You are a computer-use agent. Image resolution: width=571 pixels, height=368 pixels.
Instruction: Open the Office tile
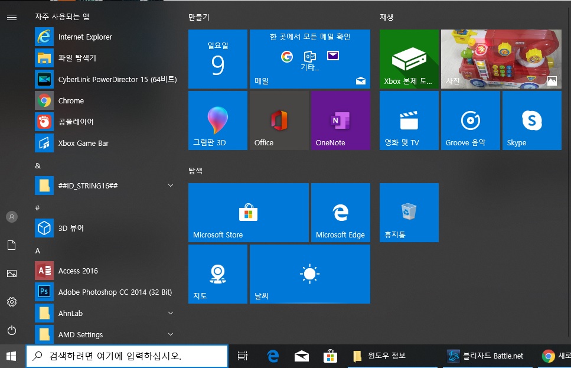[x=279, y=121]
